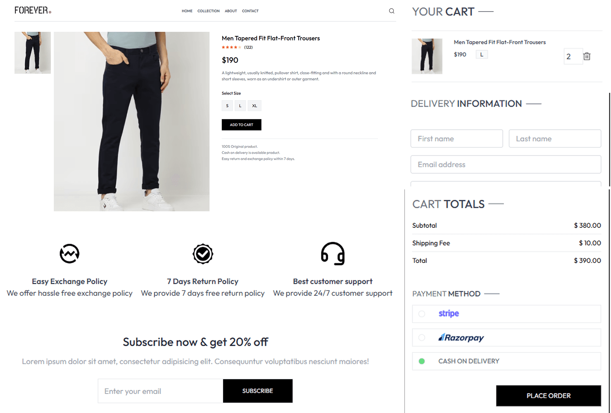
Task: Click the customer support headset icon
Action: [333, 253]
